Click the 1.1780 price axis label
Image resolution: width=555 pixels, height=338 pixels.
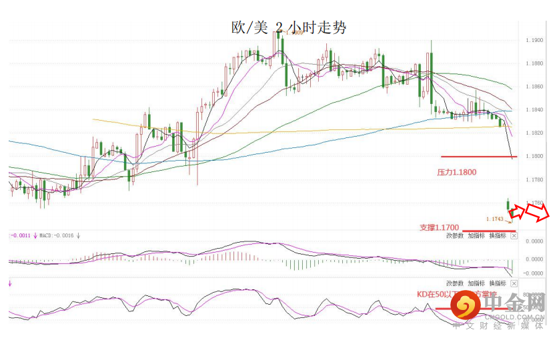[534, 179]
